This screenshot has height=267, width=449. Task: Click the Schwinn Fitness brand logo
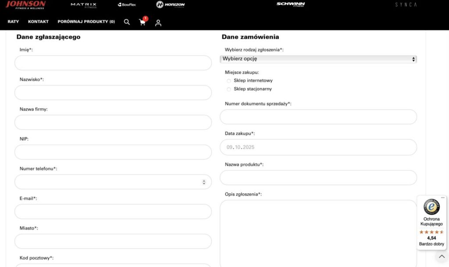[x=290, y=4]
